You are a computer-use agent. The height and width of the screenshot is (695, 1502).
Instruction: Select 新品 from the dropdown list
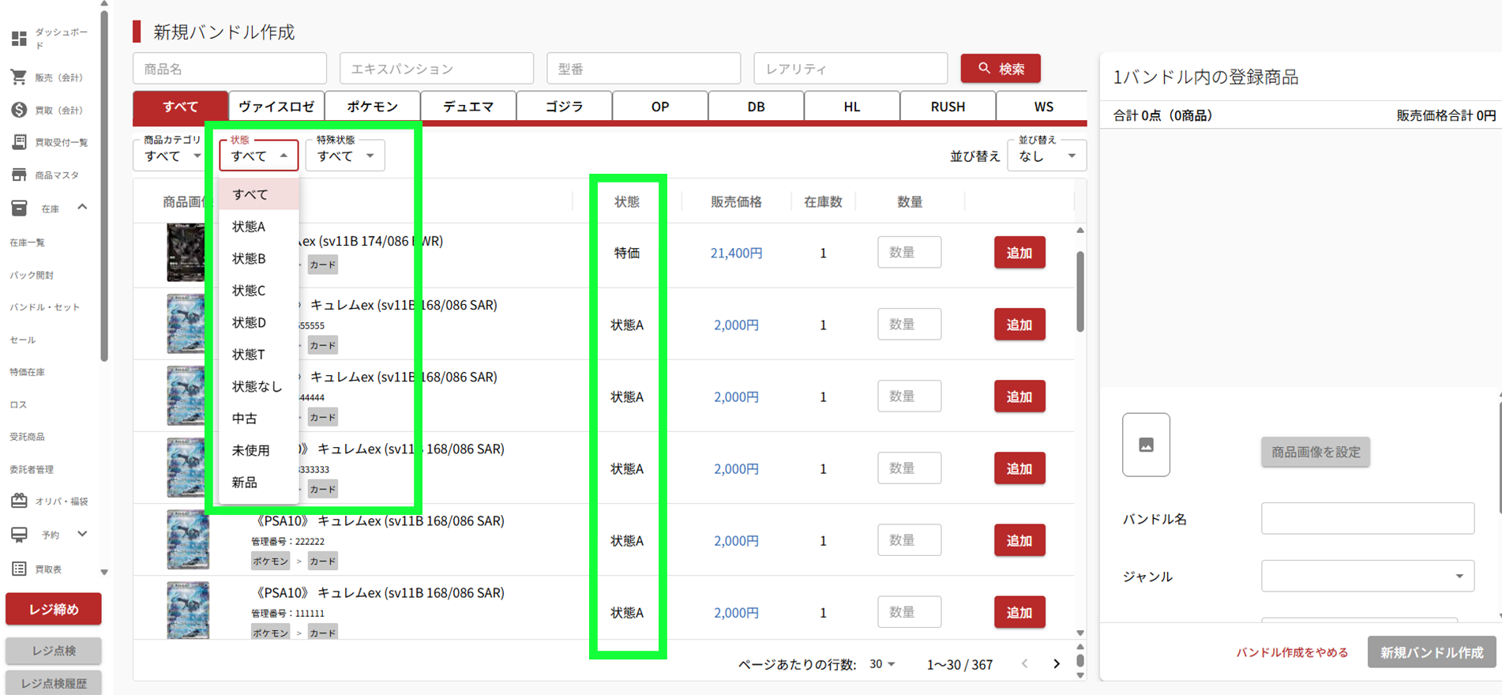click(259, 483)
